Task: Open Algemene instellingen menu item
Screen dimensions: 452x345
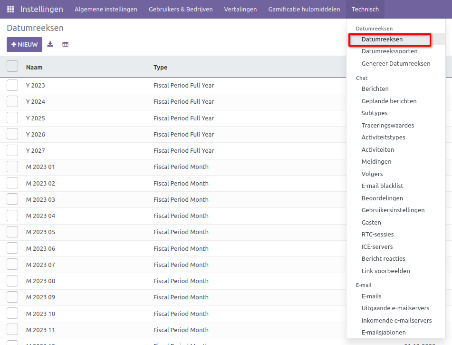Action: tap(106, 9)
